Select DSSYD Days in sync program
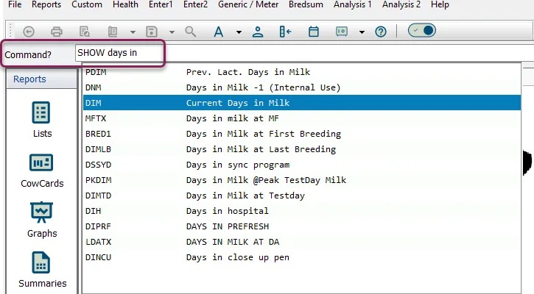This screenshot has height=294, width=534. click(302, 165)
